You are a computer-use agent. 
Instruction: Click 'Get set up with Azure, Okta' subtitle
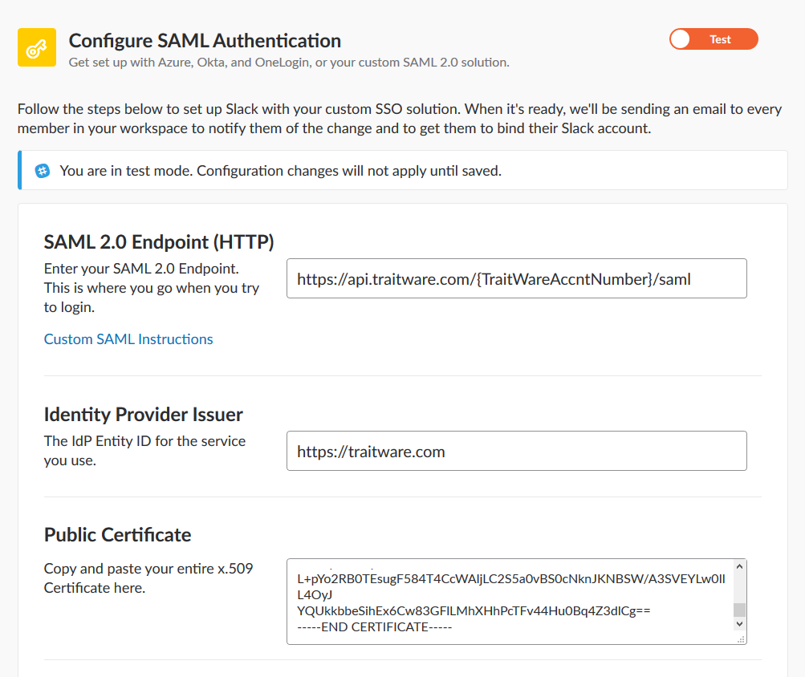(289, 62)
